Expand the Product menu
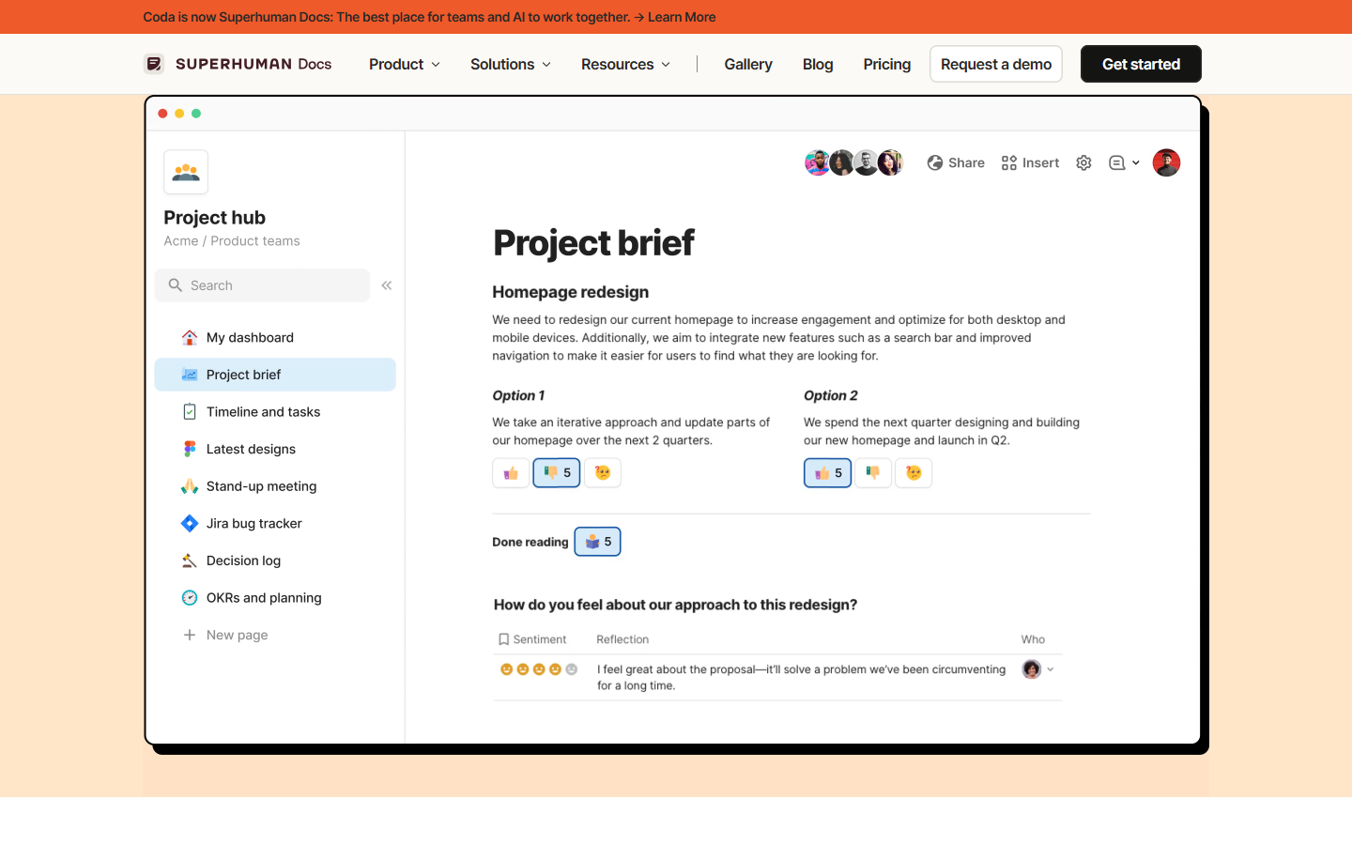1352x845 pixels. pos(405,64)
